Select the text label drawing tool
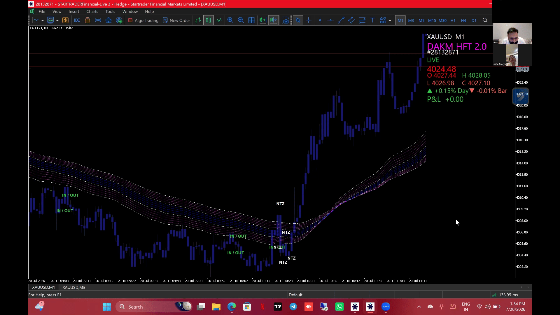This screenshot has width=560, height=315. 372,20
